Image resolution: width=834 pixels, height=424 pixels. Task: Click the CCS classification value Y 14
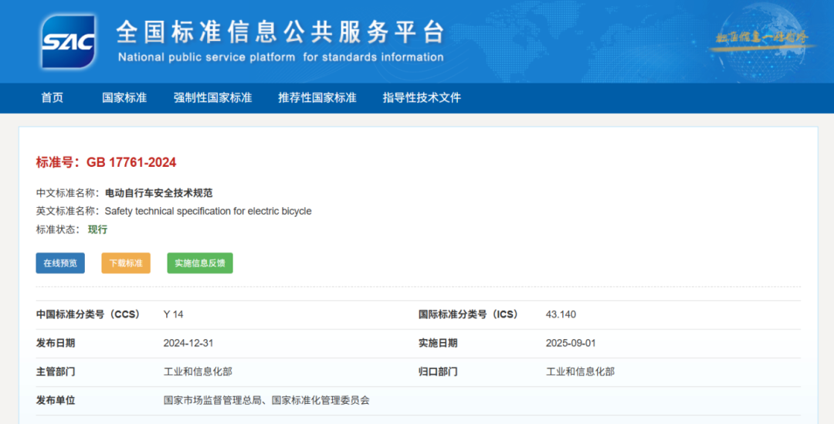click(173, 314)
